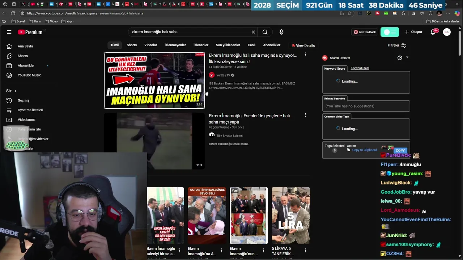This screenshot has height=260, width=463.
Task: Open Oynatma listeleri in the sidebar
Action: tap(30, 110)
